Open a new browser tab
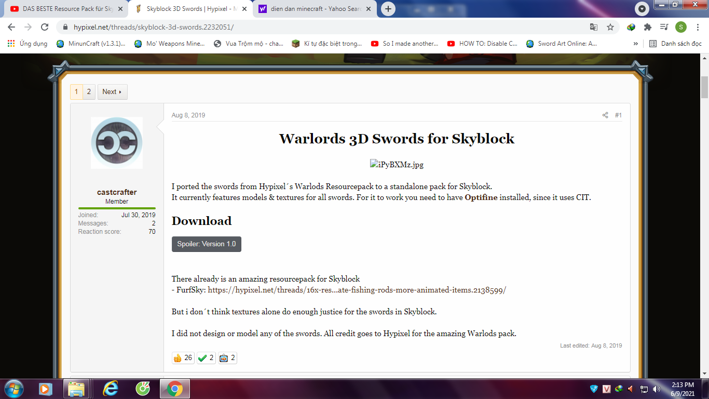 coord(388,9)
